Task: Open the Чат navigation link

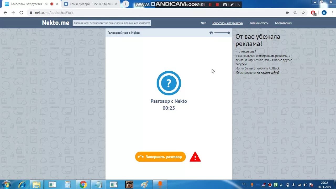Action: (x=203, y=23)
